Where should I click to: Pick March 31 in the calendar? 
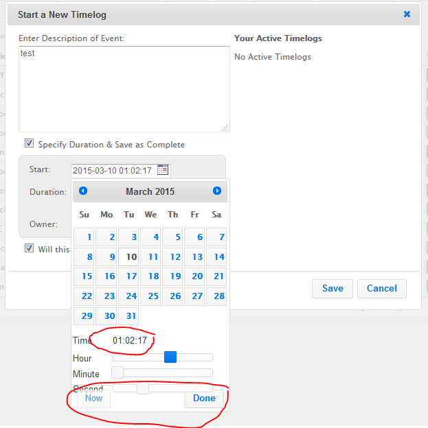coord(128,316)
